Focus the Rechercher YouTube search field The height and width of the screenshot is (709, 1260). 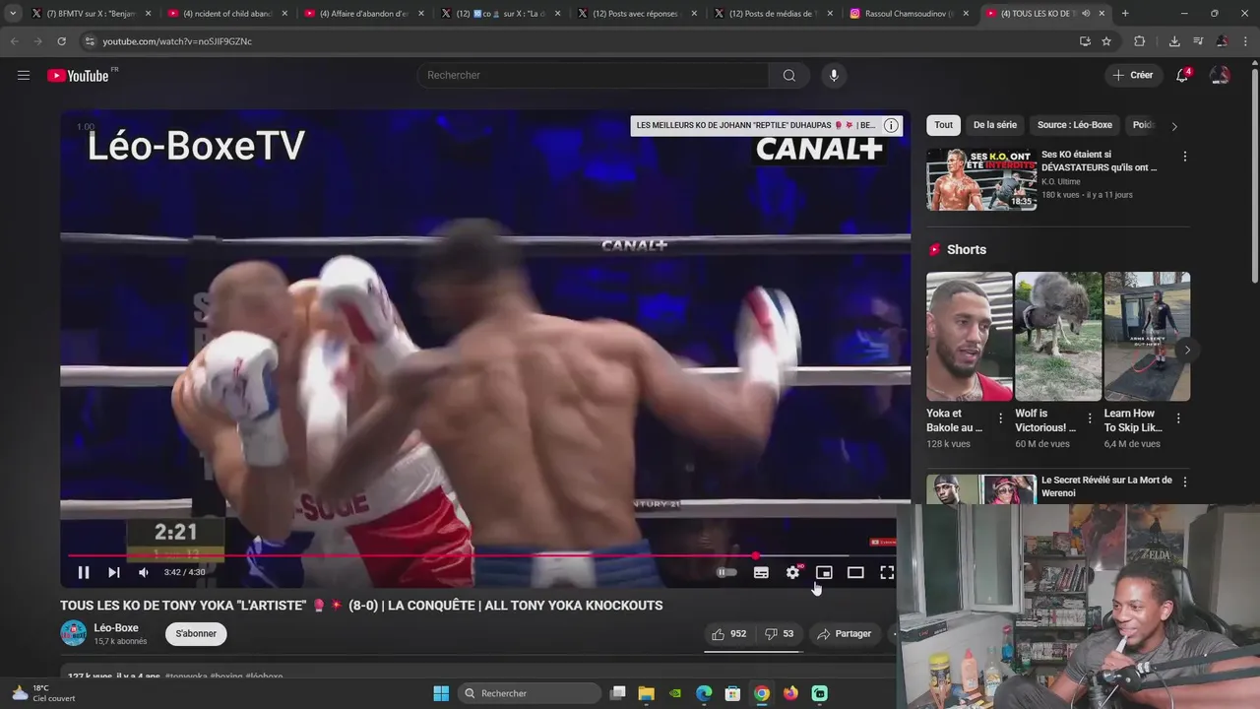coord(594,76)
